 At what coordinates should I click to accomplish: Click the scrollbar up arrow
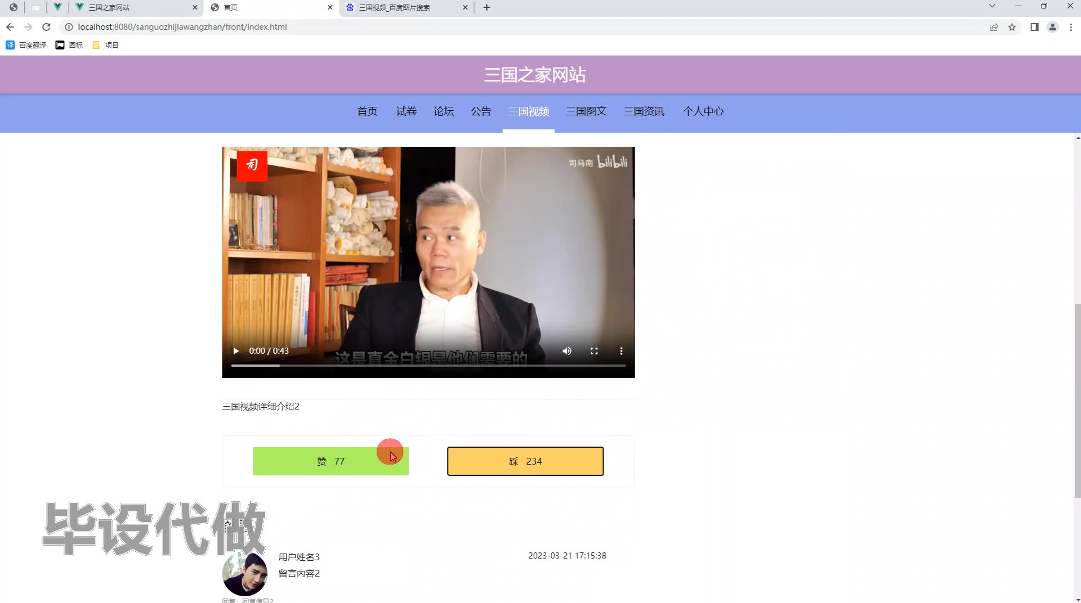tap(1078, 138)
